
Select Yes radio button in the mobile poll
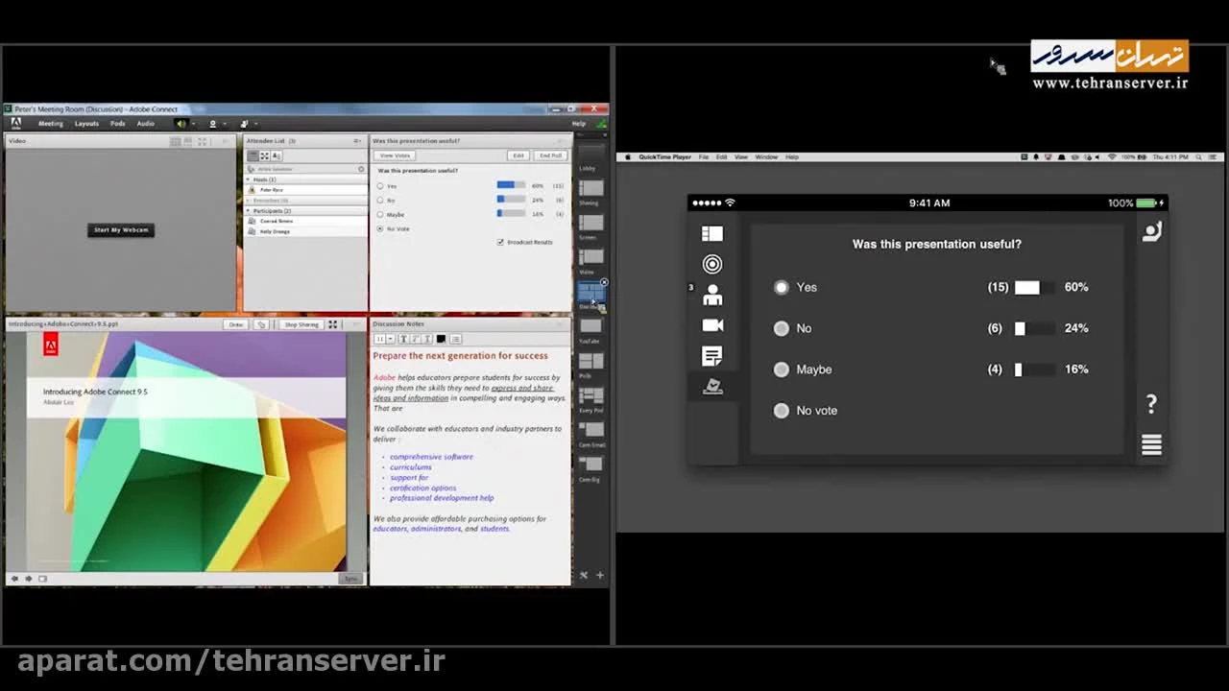click(782, 287)
